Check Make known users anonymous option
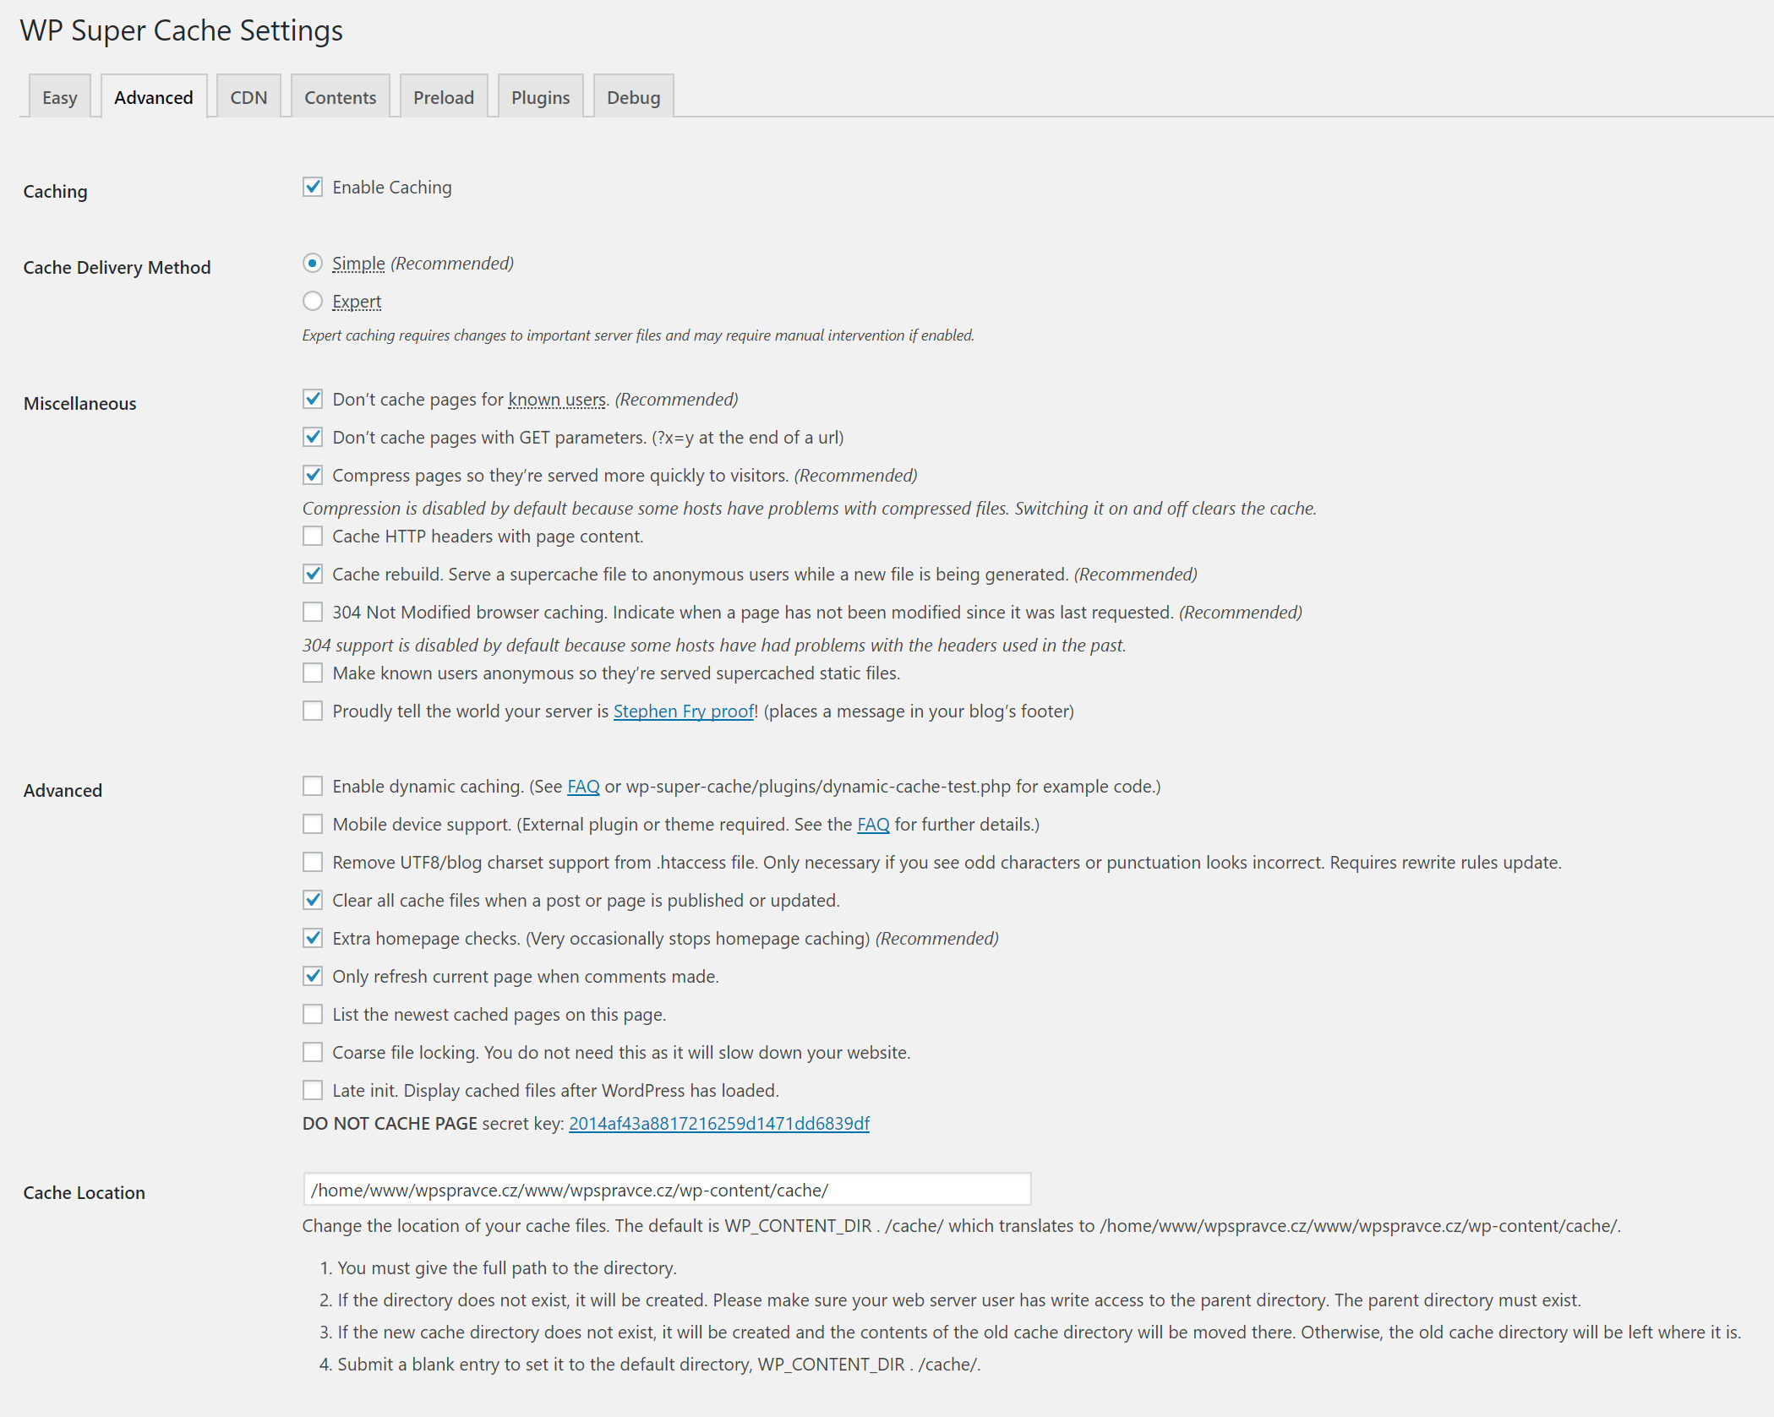Screen dimensions: 1774x1417 [313, 673]
